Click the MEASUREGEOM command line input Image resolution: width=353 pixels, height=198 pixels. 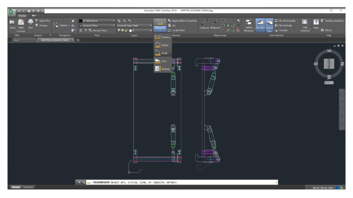(182, 182)
